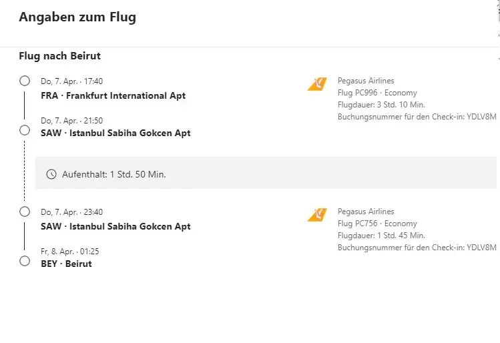Click the 'Do, 7. Apr. · 17:40' departure time
The width and height of the screenshot is (500, 343).
[x=71, y=81]
